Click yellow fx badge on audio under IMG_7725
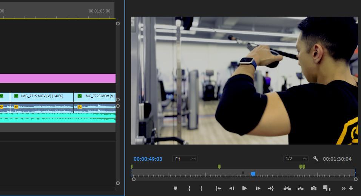The image size is (361, 196). tap(80, 107)
